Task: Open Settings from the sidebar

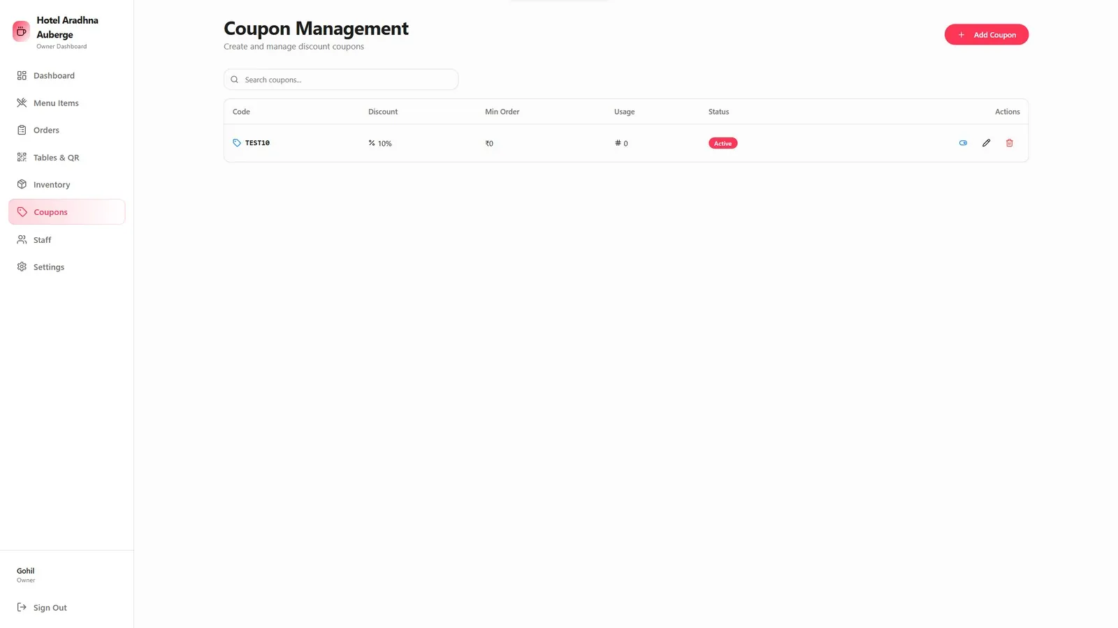Action: tap(66, 267)
